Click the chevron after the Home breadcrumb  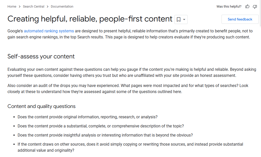[x=20, y=7]
